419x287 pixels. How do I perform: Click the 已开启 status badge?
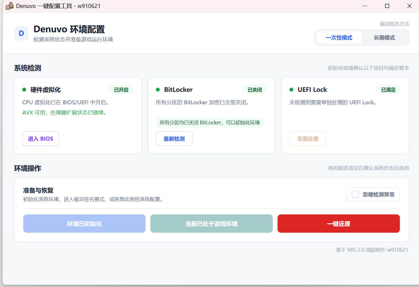[121, 90]
